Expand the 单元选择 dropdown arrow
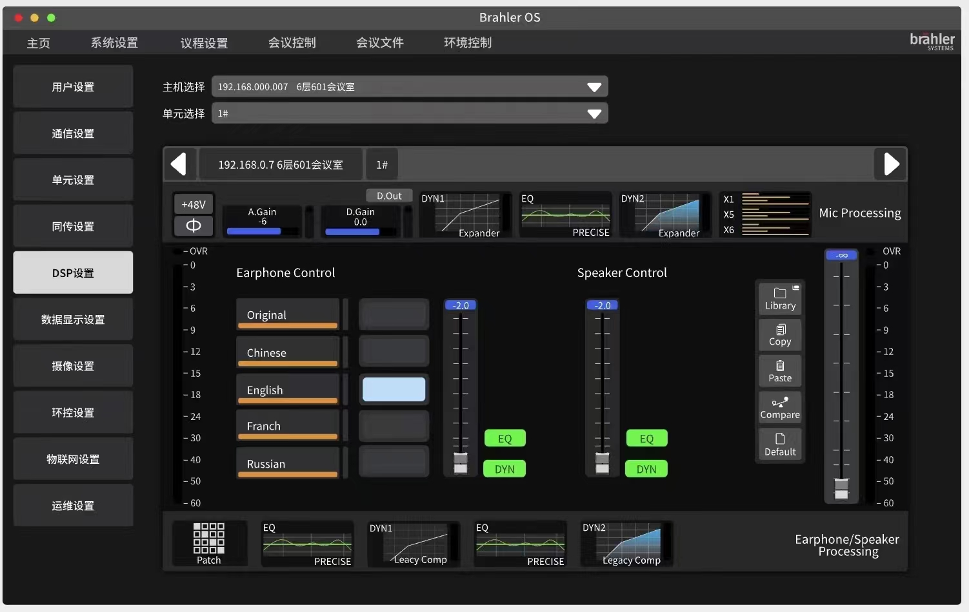This screenshot has width=969, height=612. point(594,113)
